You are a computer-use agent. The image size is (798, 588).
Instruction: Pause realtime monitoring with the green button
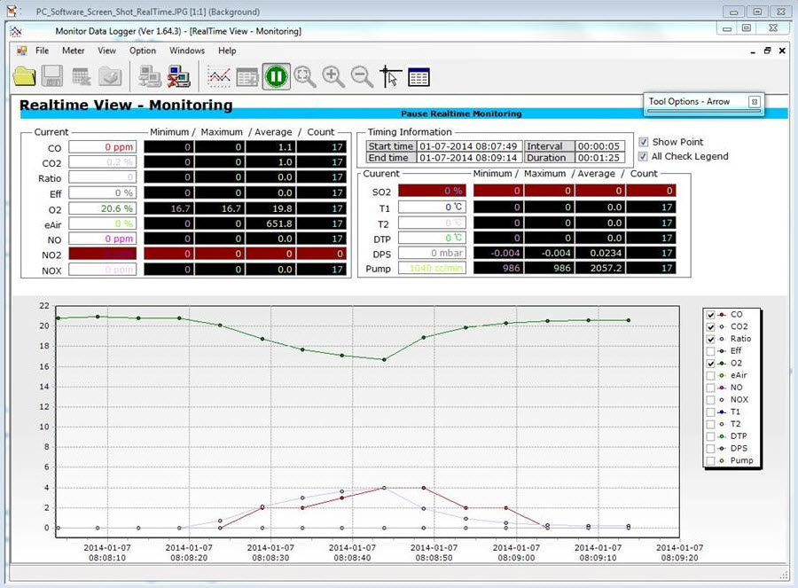pos(275,76)
